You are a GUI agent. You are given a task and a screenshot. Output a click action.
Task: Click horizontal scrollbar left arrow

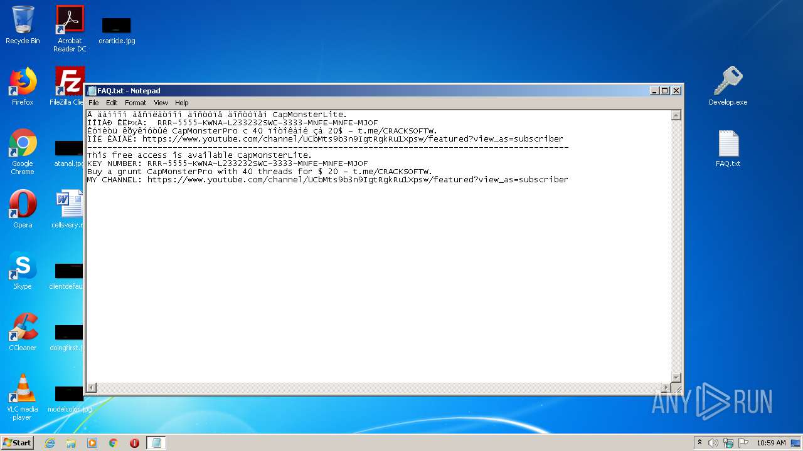(91, 388)
